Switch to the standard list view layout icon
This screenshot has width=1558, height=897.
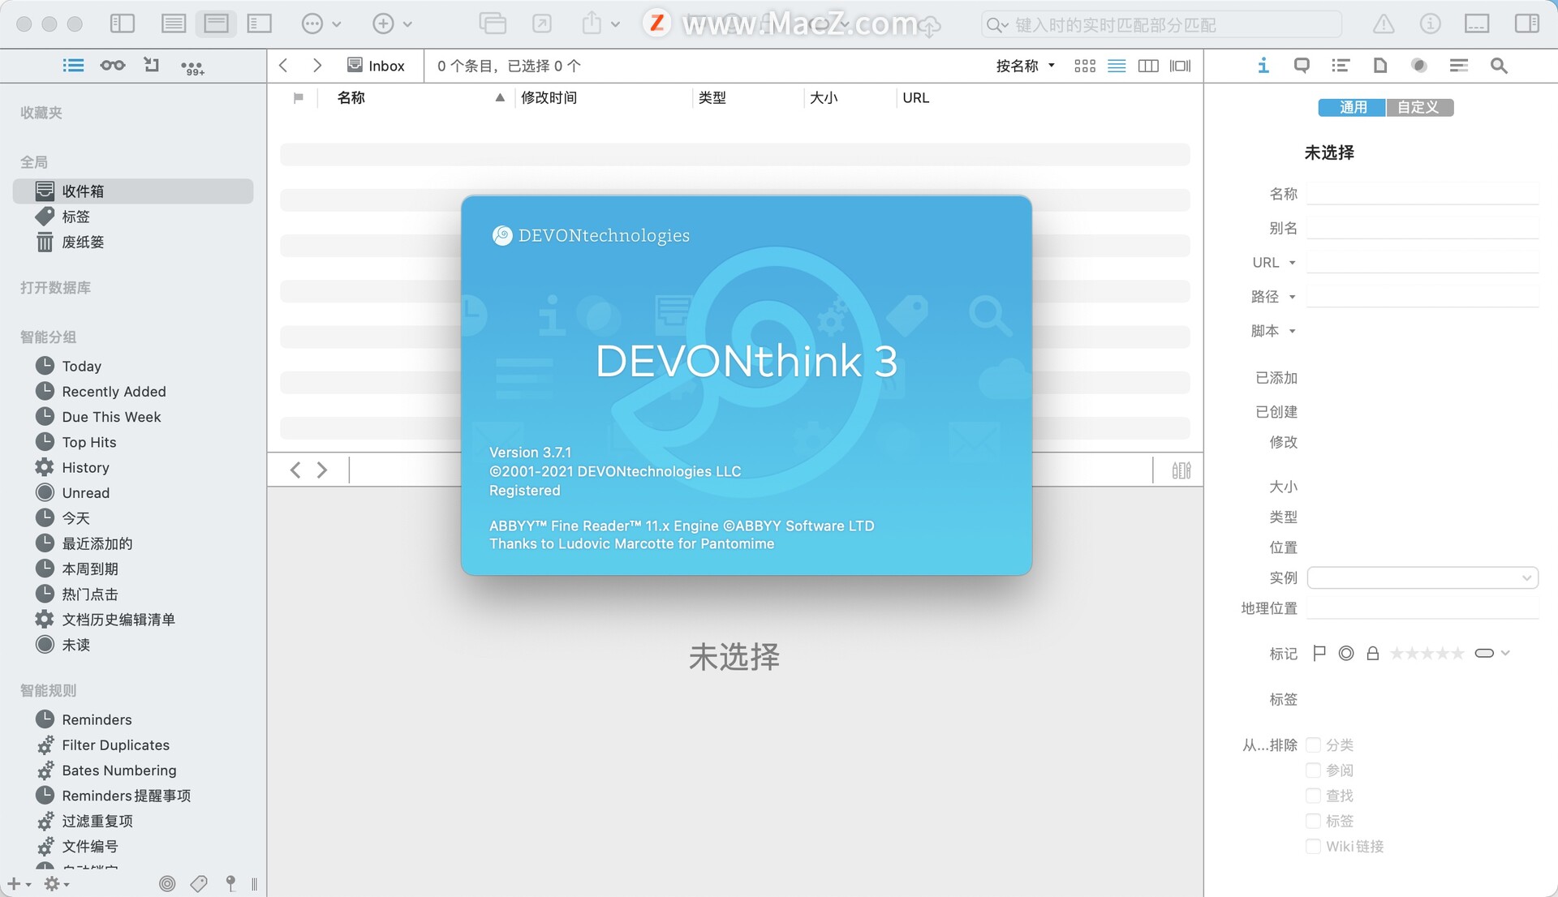tap(173, 24)
